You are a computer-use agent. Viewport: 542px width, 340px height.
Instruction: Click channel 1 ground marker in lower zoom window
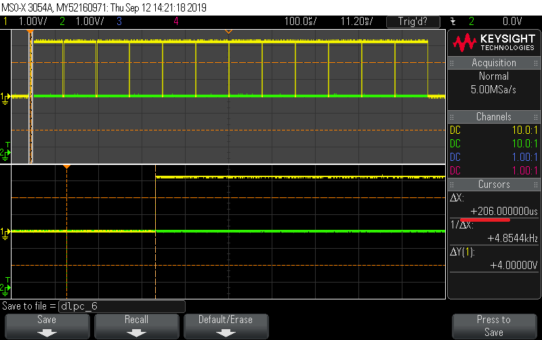tap(5, 233)
